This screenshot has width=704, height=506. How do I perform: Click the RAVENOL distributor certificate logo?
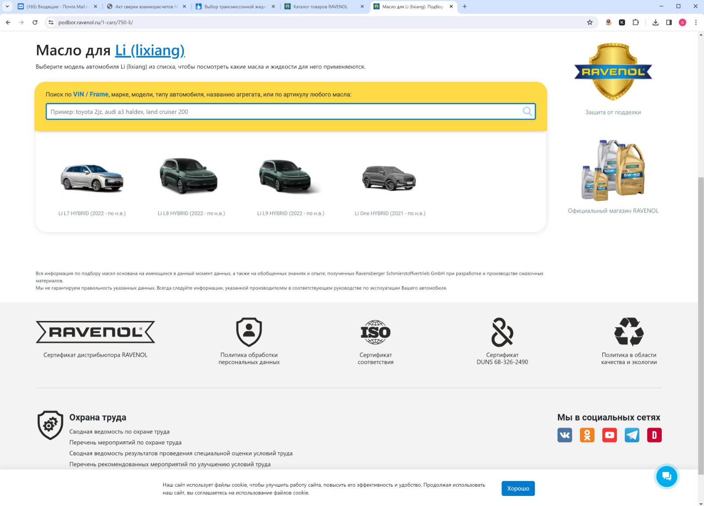pos(95,332)
